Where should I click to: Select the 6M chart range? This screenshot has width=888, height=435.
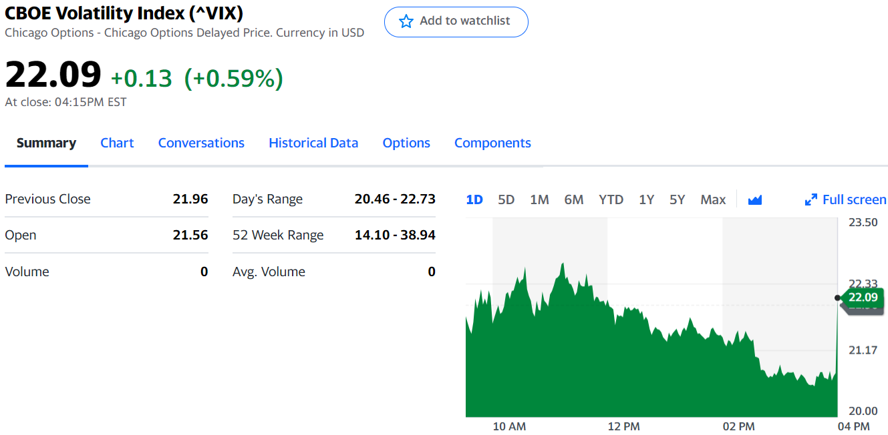(574, 199)
